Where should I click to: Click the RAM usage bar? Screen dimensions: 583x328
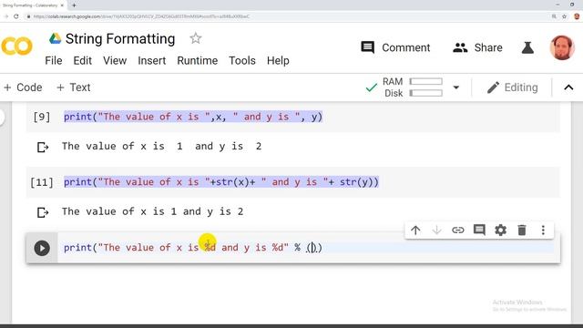pyautogui.click(x=425, y=81)
